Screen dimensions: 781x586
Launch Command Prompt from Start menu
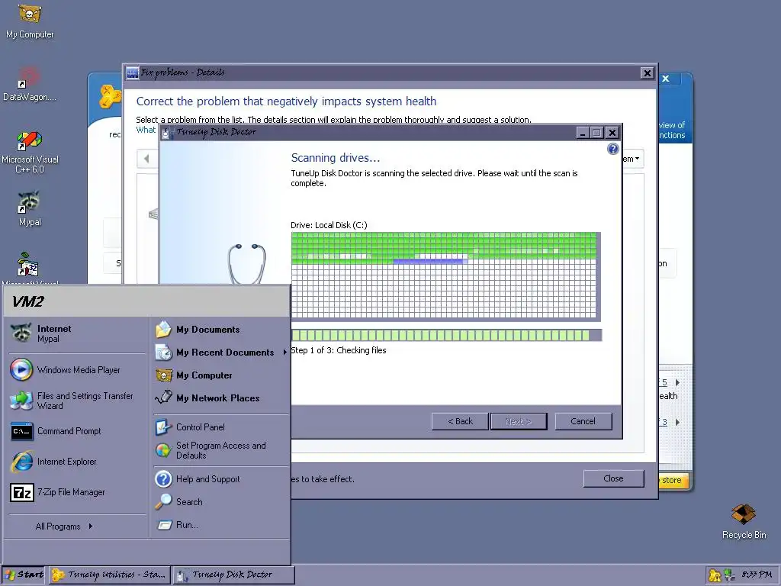(77, 431)
